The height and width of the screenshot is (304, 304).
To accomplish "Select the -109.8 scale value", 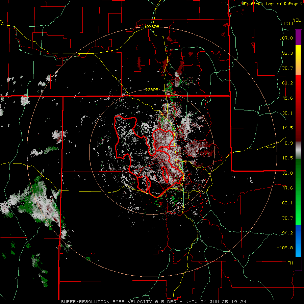I will 285,248.
